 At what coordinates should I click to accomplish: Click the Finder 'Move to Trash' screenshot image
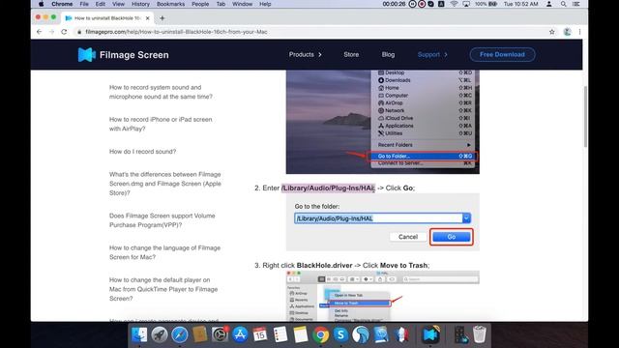coord(383,296)
